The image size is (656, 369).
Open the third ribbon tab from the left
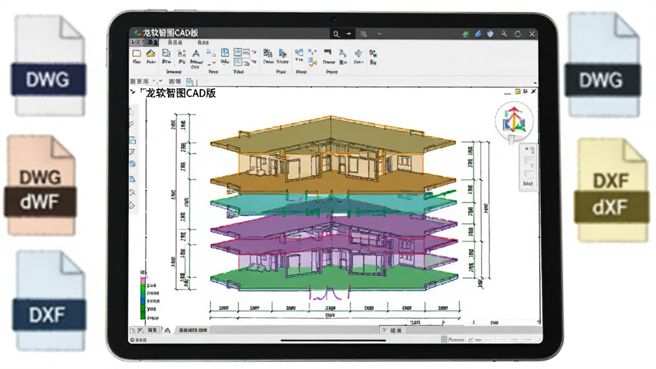point(175,43)
